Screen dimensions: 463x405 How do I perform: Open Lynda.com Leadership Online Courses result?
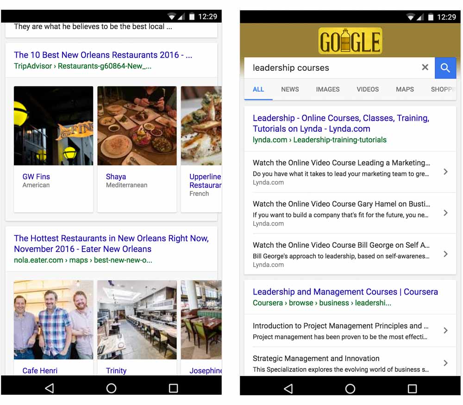point(341,123)
